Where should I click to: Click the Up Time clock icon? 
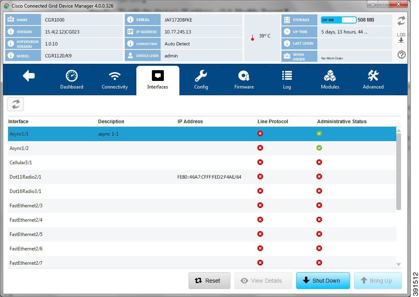coord(287,31)
